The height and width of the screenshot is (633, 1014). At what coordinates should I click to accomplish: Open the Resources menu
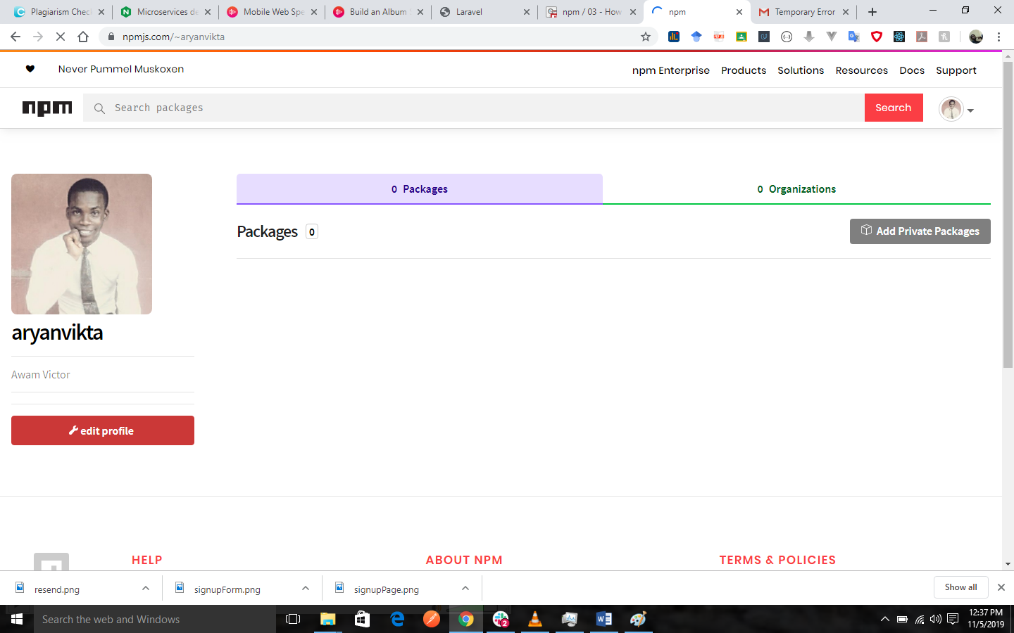click(862, 70)
